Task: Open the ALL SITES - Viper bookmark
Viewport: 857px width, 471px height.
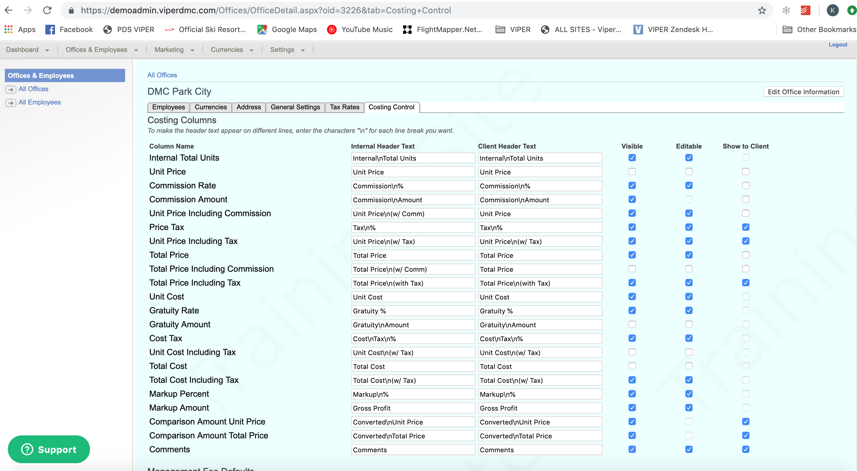Action: click(581, 29)
